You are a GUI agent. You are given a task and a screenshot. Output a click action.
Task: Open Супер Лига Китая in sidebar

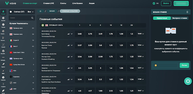click(22, 65)
